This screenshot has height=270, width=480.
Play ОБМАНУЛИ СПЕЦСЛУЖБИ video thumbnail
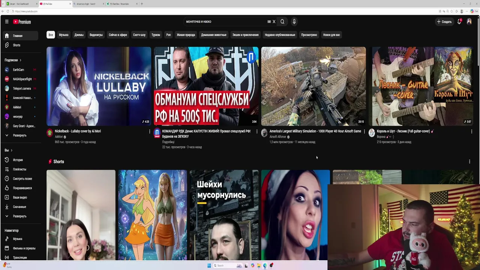point(206,86)
